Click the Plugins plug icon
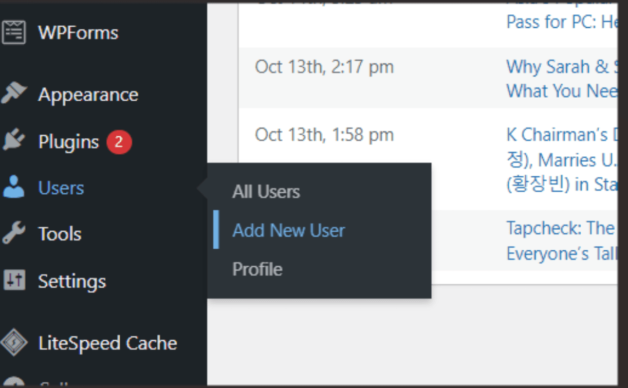628x388 pixels. pyautogui.click(x=13, y=140)
